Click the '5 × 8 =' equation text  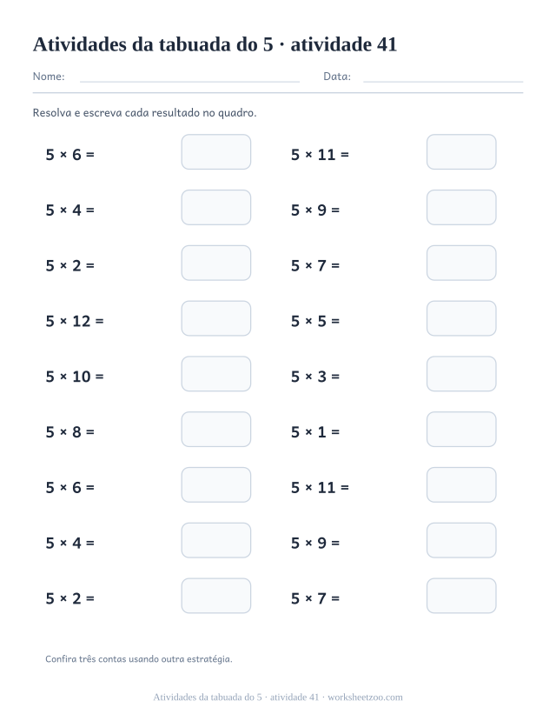pos(69,432)
